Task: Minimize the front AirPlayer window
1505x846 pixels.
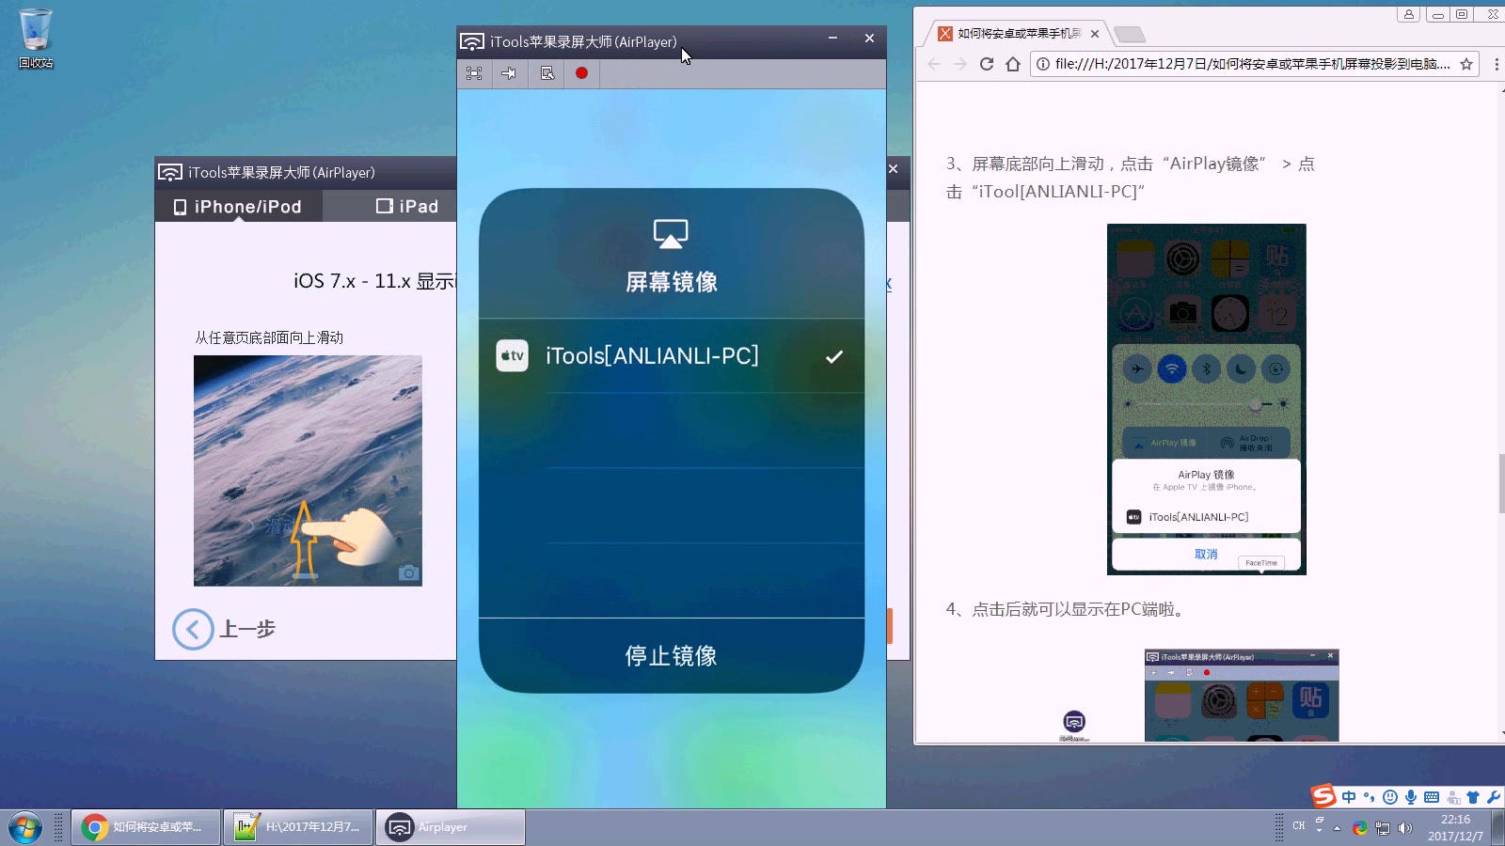Action: [x=832, y=39]
